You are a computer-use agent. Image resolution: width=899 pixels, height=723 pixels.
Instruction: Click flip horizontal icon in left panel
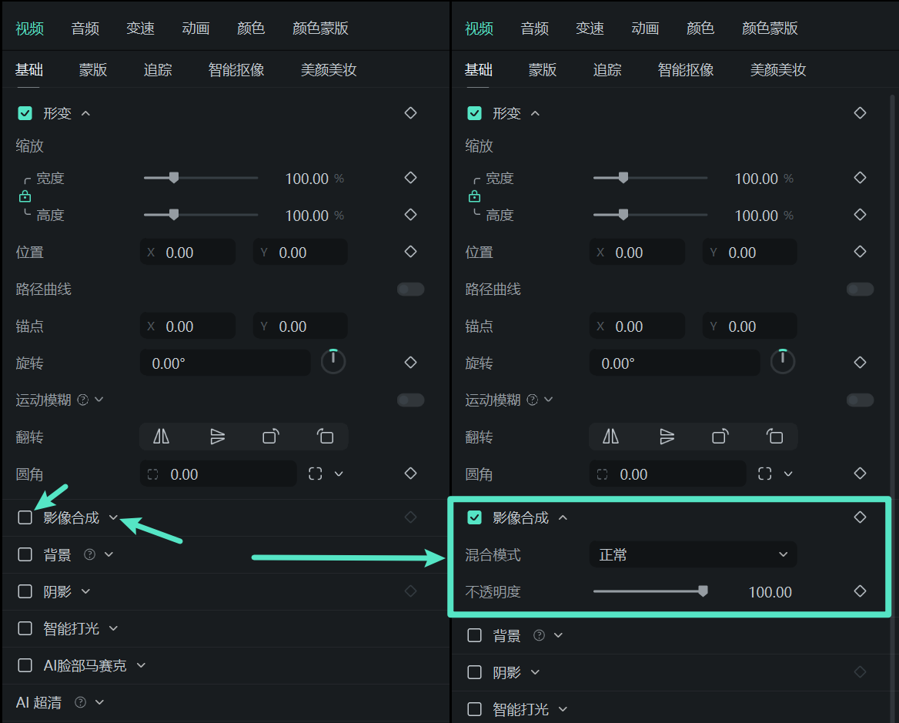coord(161,437)
